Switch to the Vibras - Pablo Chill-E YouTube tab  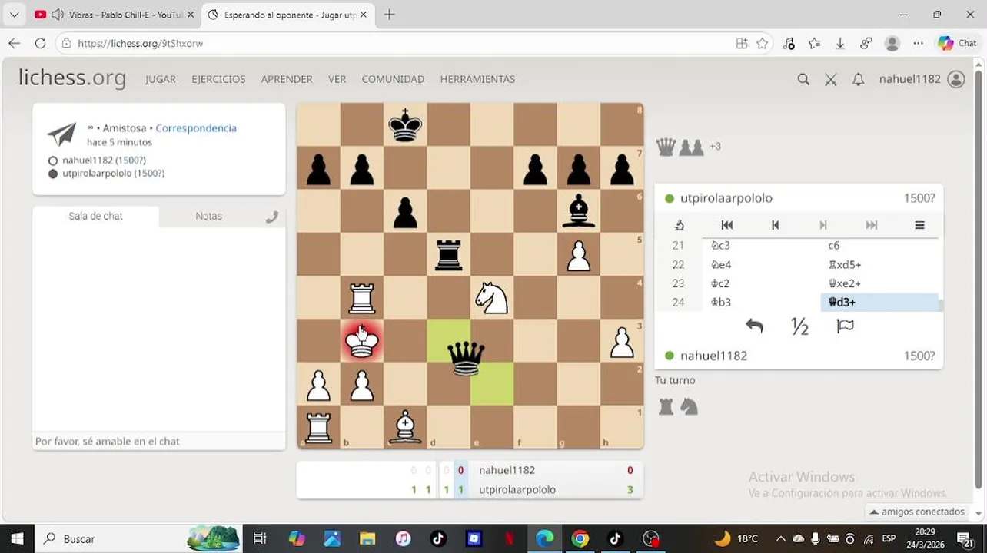point(114,15)
